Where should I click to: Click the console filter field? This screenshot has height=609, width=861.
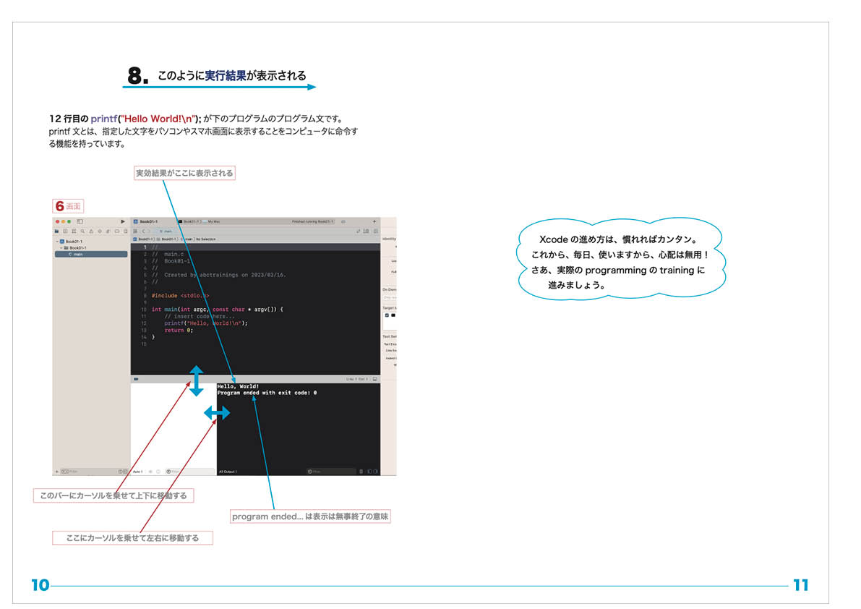pyautogui.click(x=331, y=472)
